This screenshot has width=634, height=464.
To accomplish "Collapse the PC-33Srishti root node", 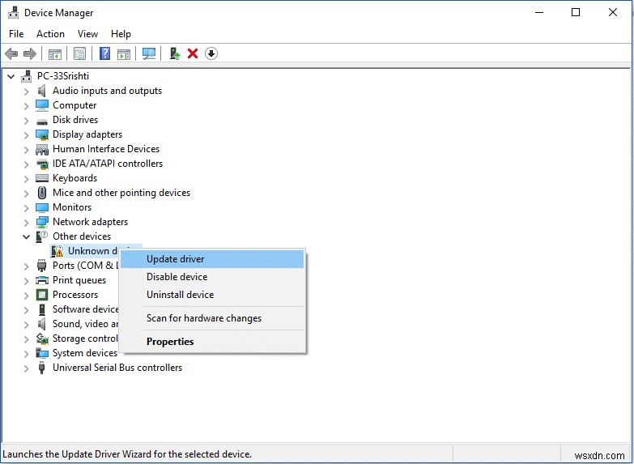I will (11, 76).
